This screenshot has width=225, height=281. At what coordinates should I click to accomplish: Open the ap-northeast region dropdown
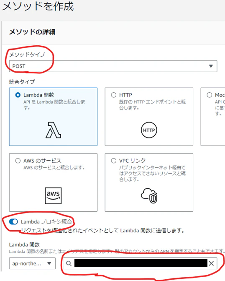click(x=32, y=263)
